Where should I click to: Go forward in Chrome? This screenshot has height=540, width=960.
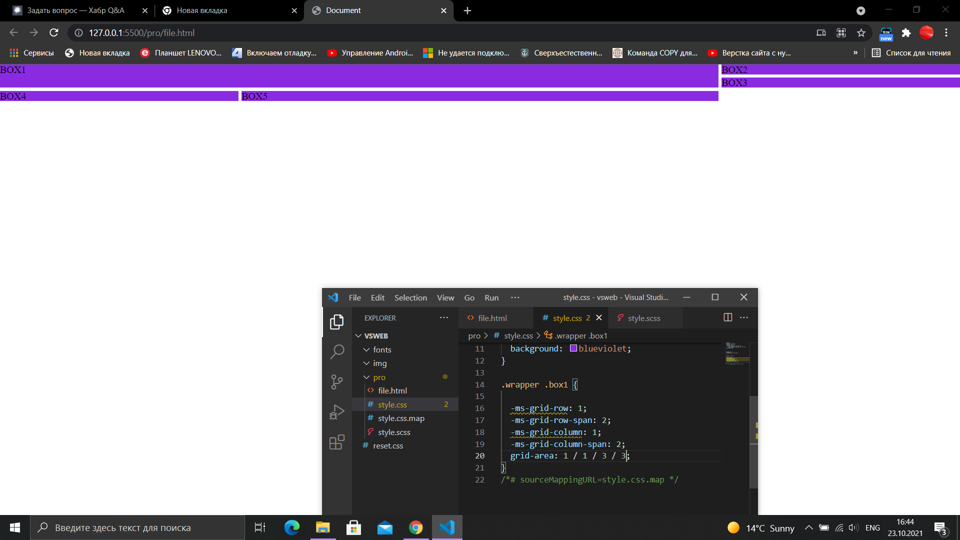33,32
